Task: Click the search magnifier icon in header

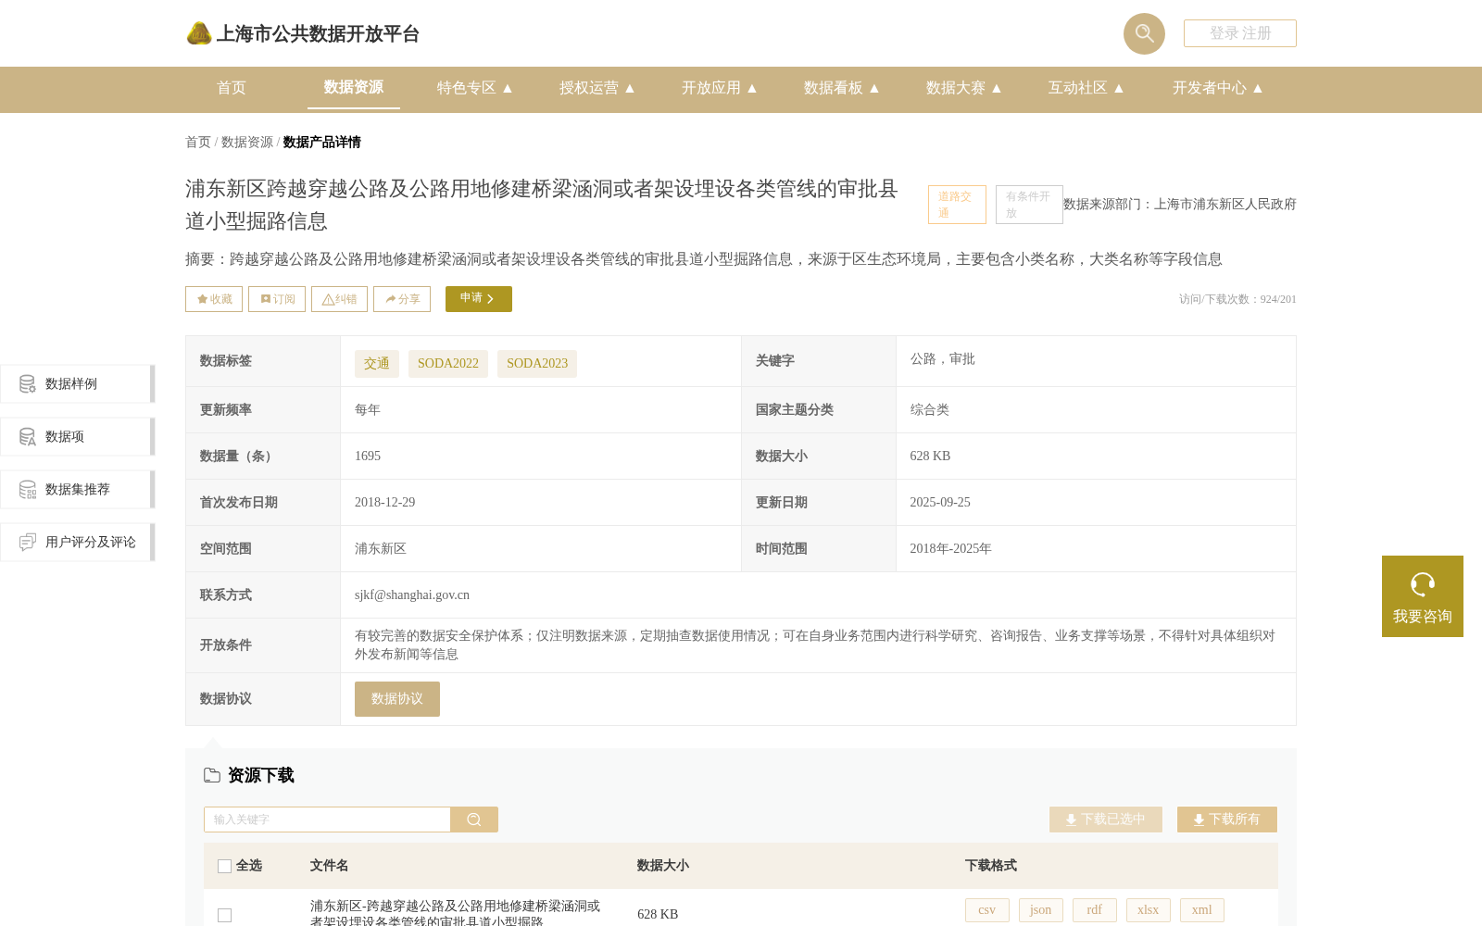Action: coord(1144,33)
